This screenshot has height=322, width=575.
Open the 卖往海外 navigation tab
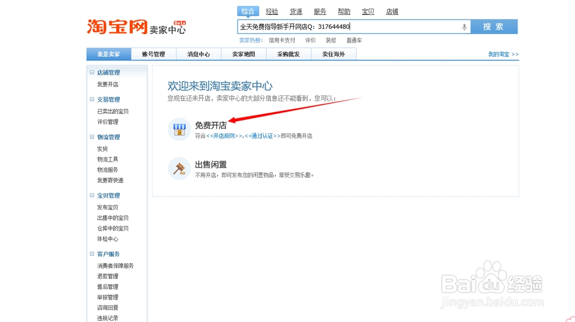(x=333, y=54)
